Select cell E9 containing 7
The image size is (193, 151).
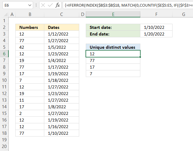[113, 74]
